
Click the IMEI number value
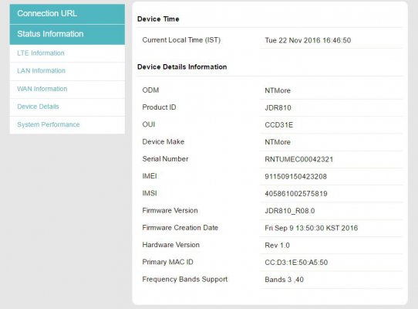click(295, 177)
